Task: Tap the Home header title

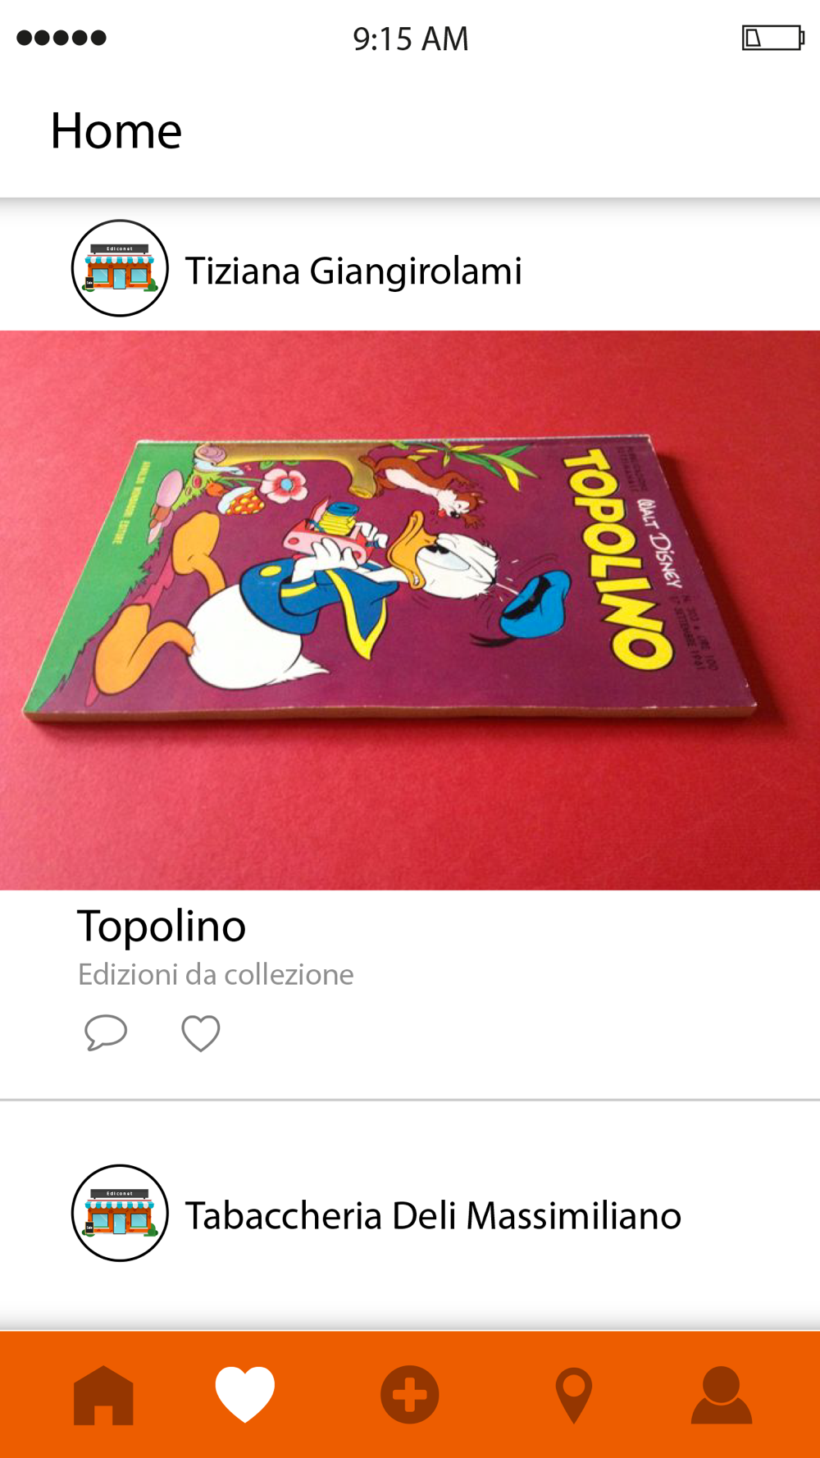Action: click(x=116, y=130)
